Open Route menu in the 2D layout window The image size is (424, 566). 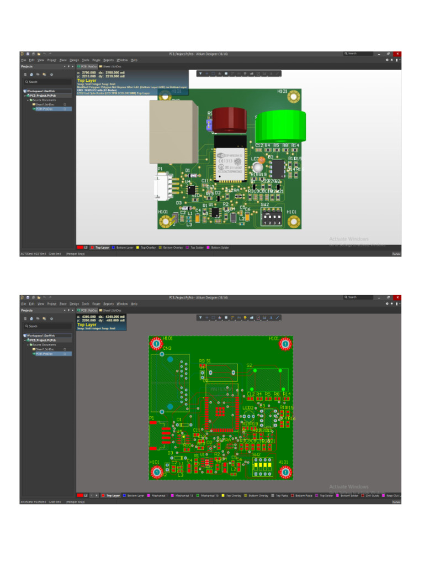tap(96, 304)
